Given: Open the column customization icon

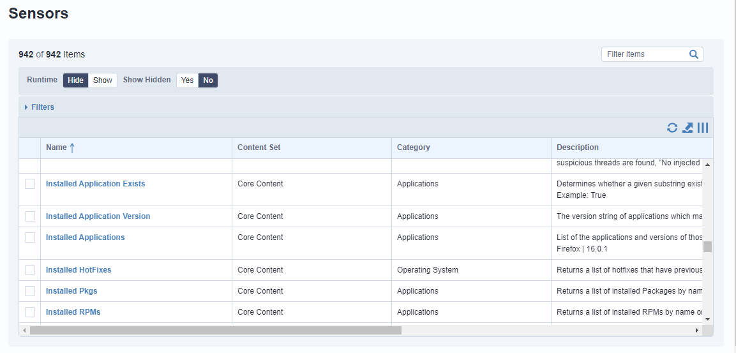Looking at the screenshot, I should [x=702, y=128].
